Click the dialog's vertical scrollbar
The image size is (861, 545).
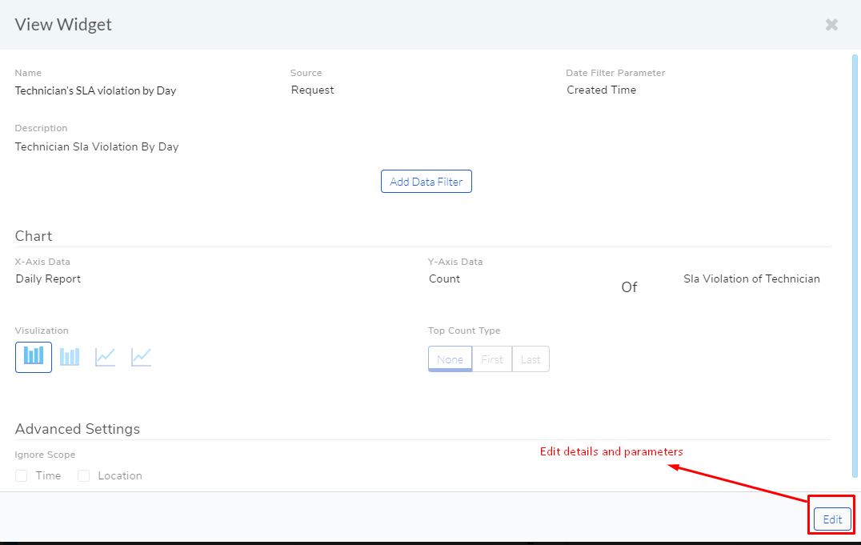click(x=855, y=266)
